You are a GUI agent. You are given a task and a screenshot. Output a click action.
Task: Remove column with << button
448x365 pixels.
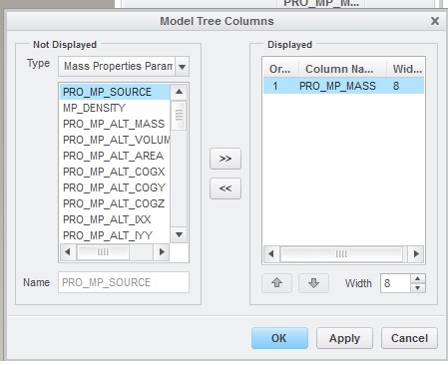[225, 188]
